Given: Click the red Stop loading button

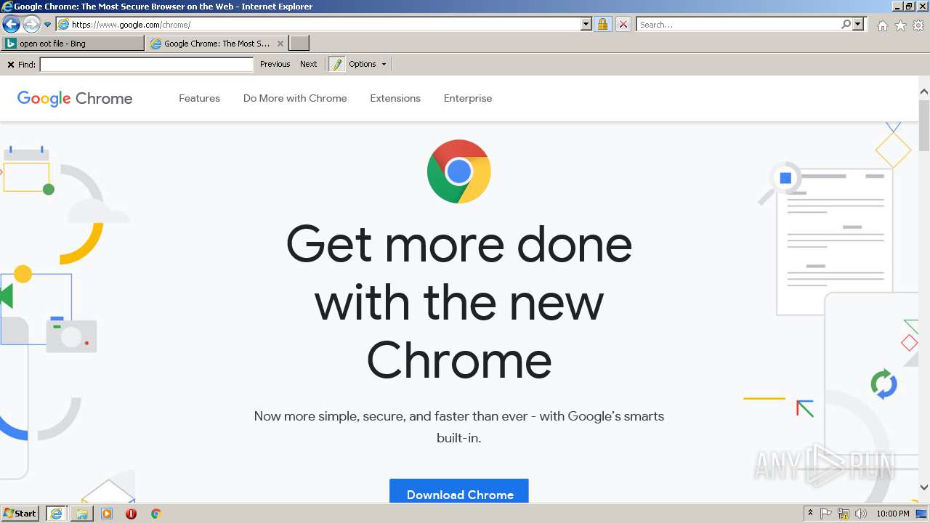Looking at the screenshot, I should click(623, 25).
